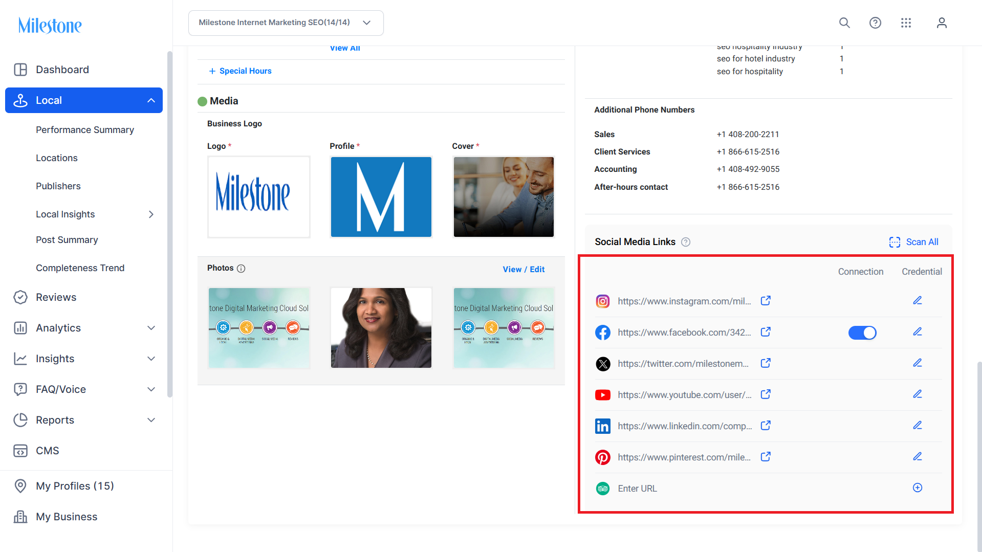Click the Milestone logo in the sidebar
982x552 pixels.
click(50, 25)
